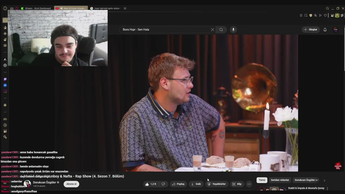Open a new browser tab
Viewport: 345px width, 194px height.
click(125, 8)
